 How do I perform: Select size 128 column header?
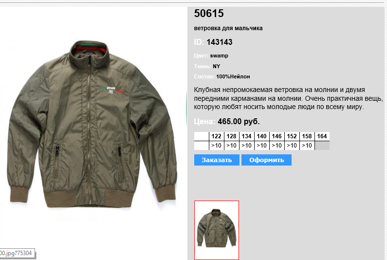[232, 136]
